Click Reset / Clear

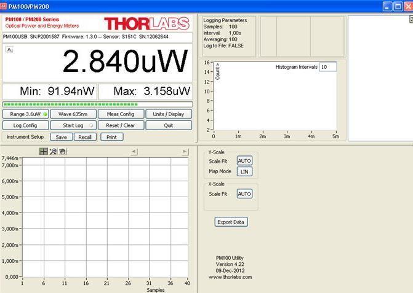coord(121,125)
